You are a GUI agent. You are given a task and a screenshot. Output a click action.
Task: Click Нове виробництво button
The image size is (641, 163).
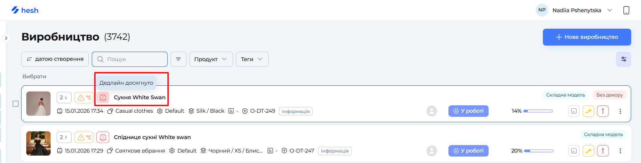click(587, 37)
